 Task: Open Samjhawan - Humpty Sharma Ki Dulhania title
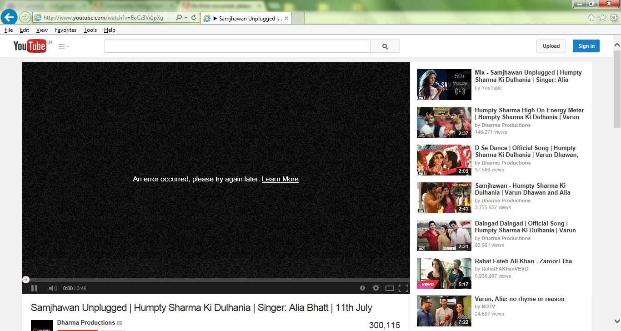[x=523, y=189]
